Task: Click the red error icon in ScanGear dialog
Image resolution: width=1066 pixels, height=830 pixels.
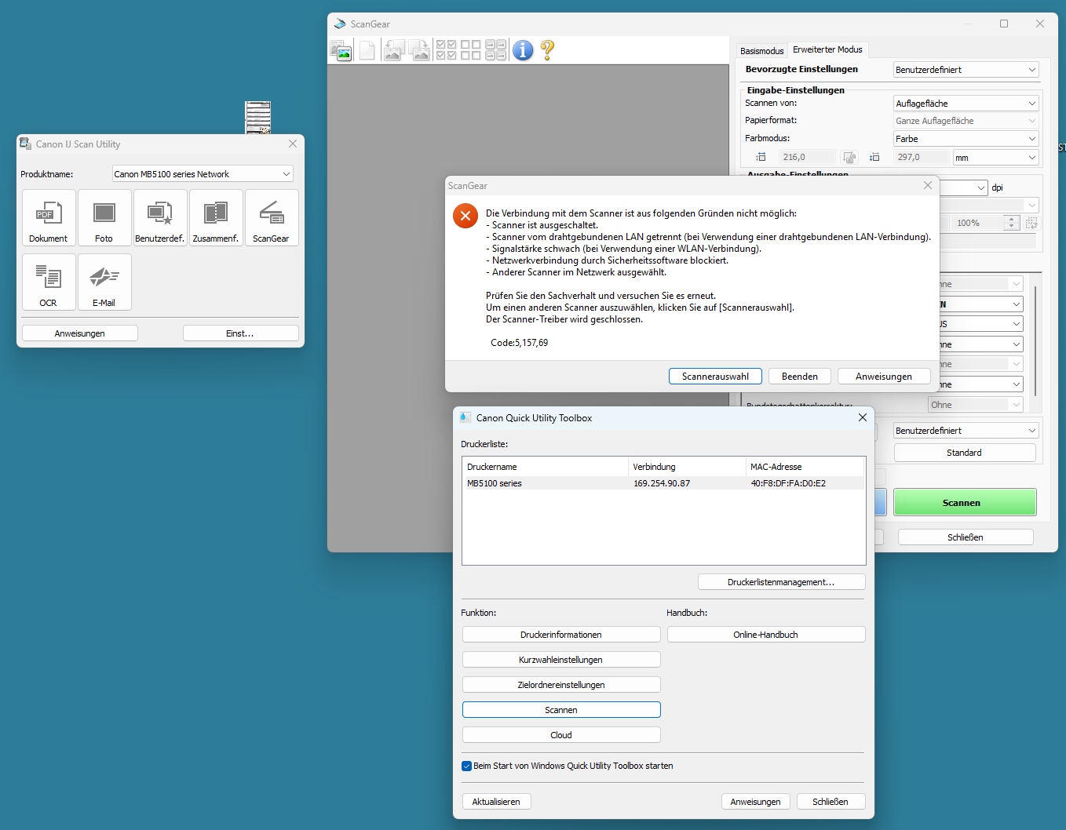Action: click(x=465, y=216)
